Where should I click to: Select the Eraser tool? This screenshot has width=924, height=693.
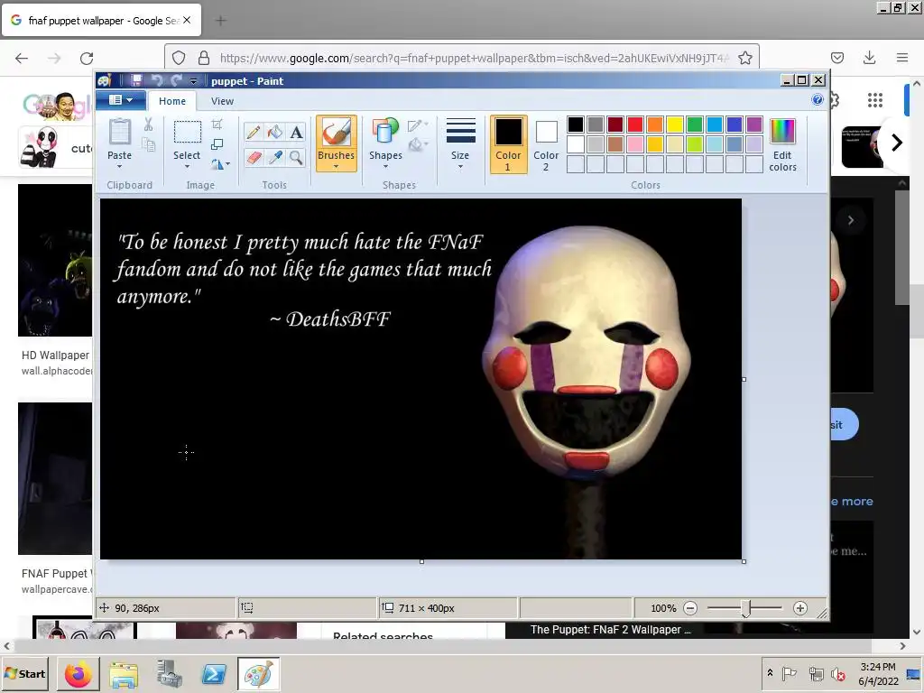tap(254, 157)
